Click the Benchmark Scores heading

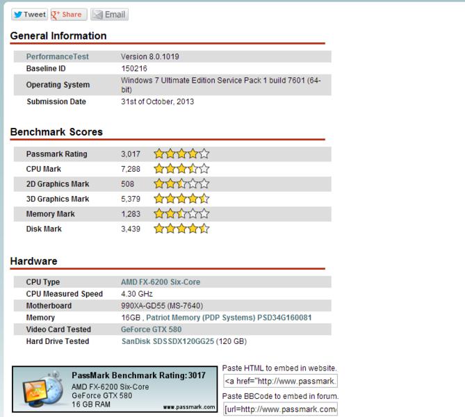(56, 131)
